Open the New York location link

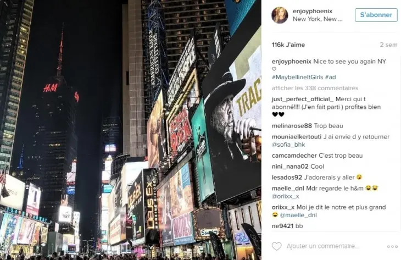coord(318,19)
